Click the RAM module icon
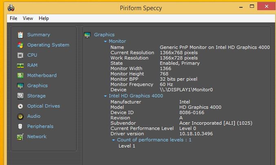The image size is (276, 165). point(20,66)
